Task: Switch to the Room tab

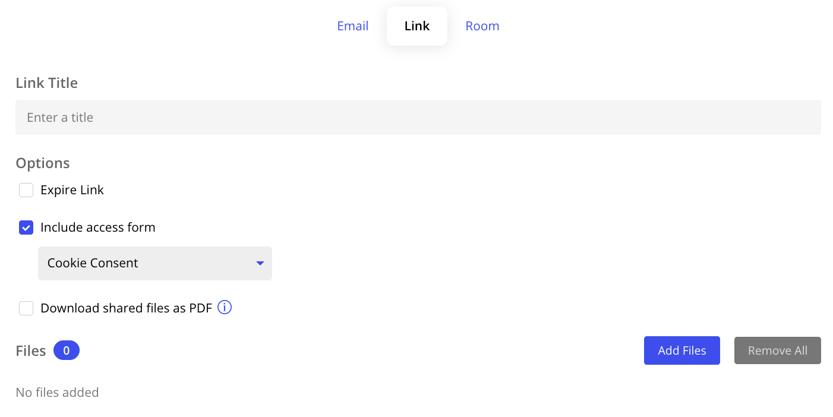Action: 482,26
